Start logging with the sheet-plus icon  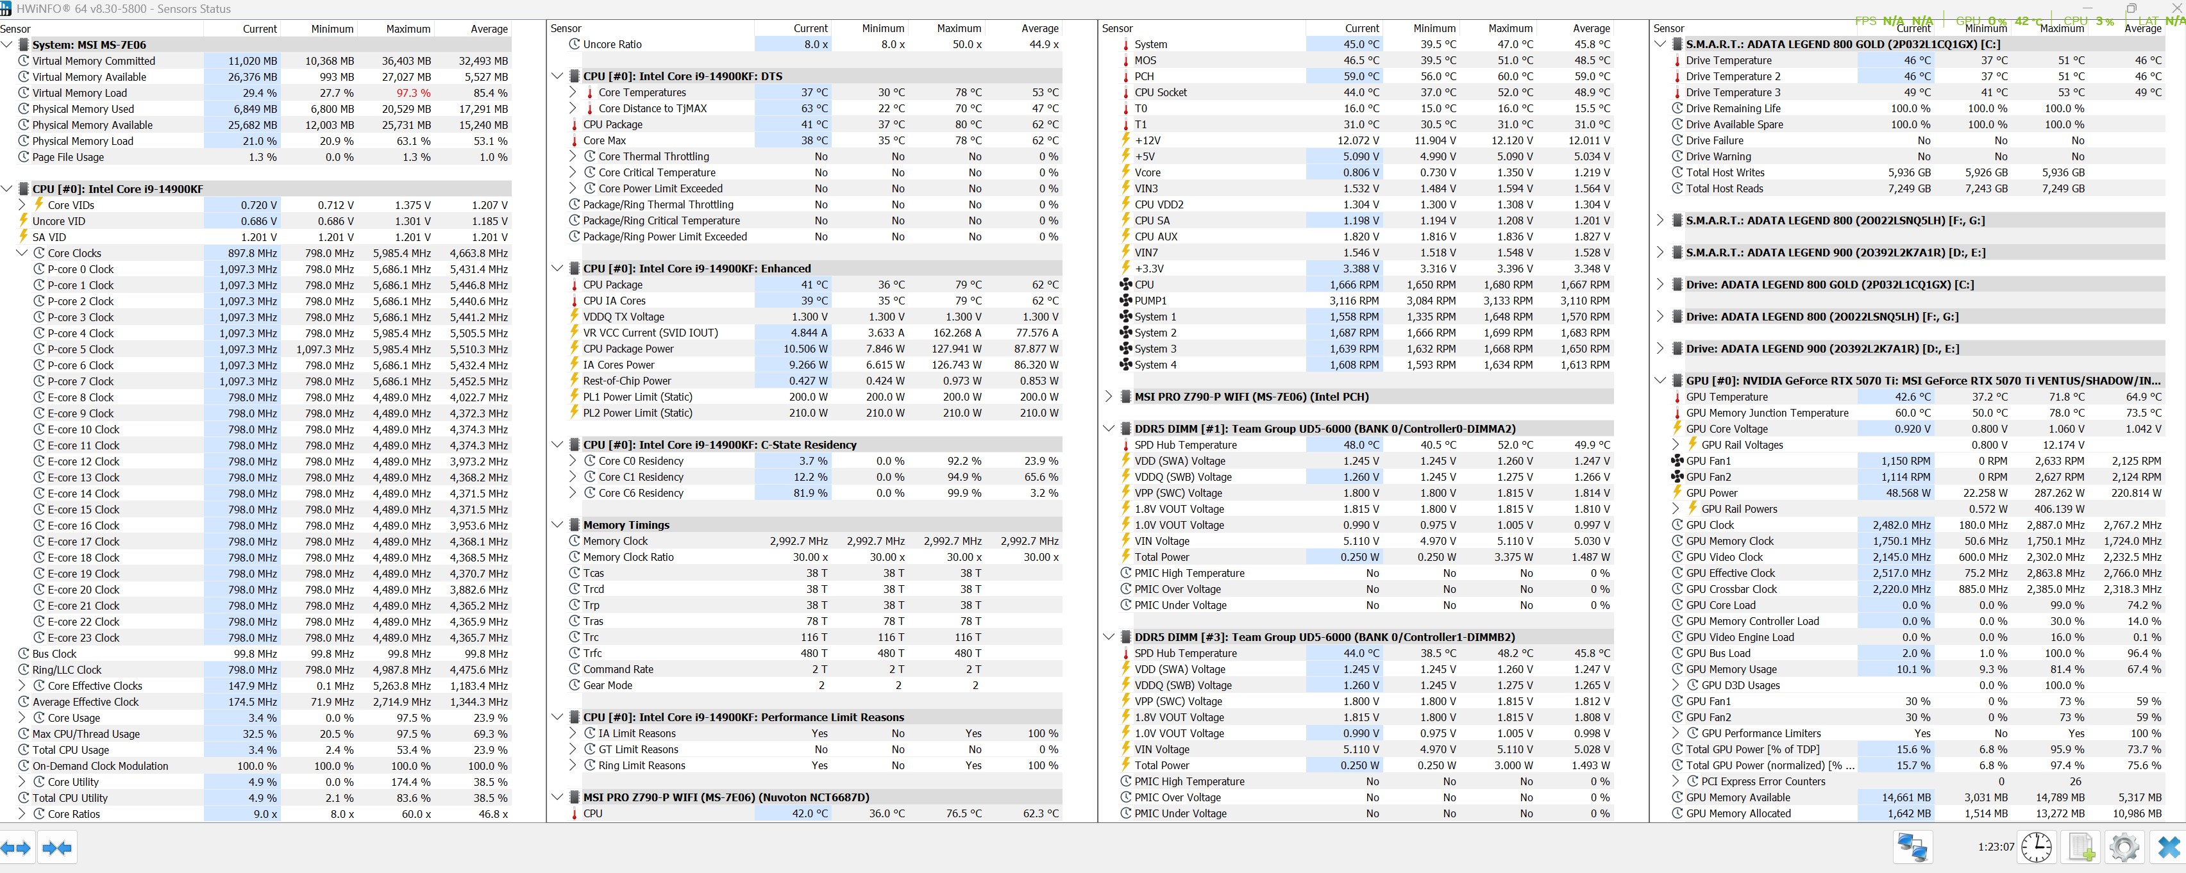coord(2081,847)
